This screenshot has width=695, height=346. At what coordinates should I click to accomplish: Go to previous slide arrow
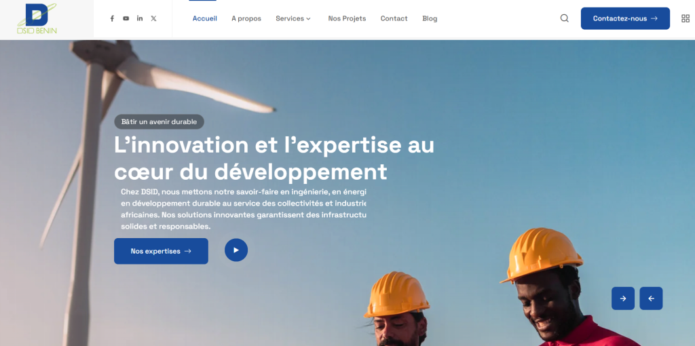point(651,299)
